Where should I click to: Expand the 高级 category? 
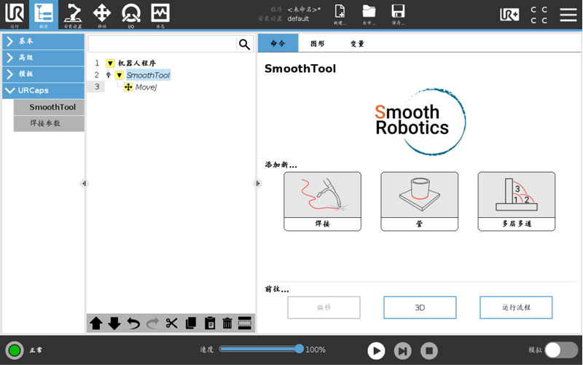click(43, 58)
